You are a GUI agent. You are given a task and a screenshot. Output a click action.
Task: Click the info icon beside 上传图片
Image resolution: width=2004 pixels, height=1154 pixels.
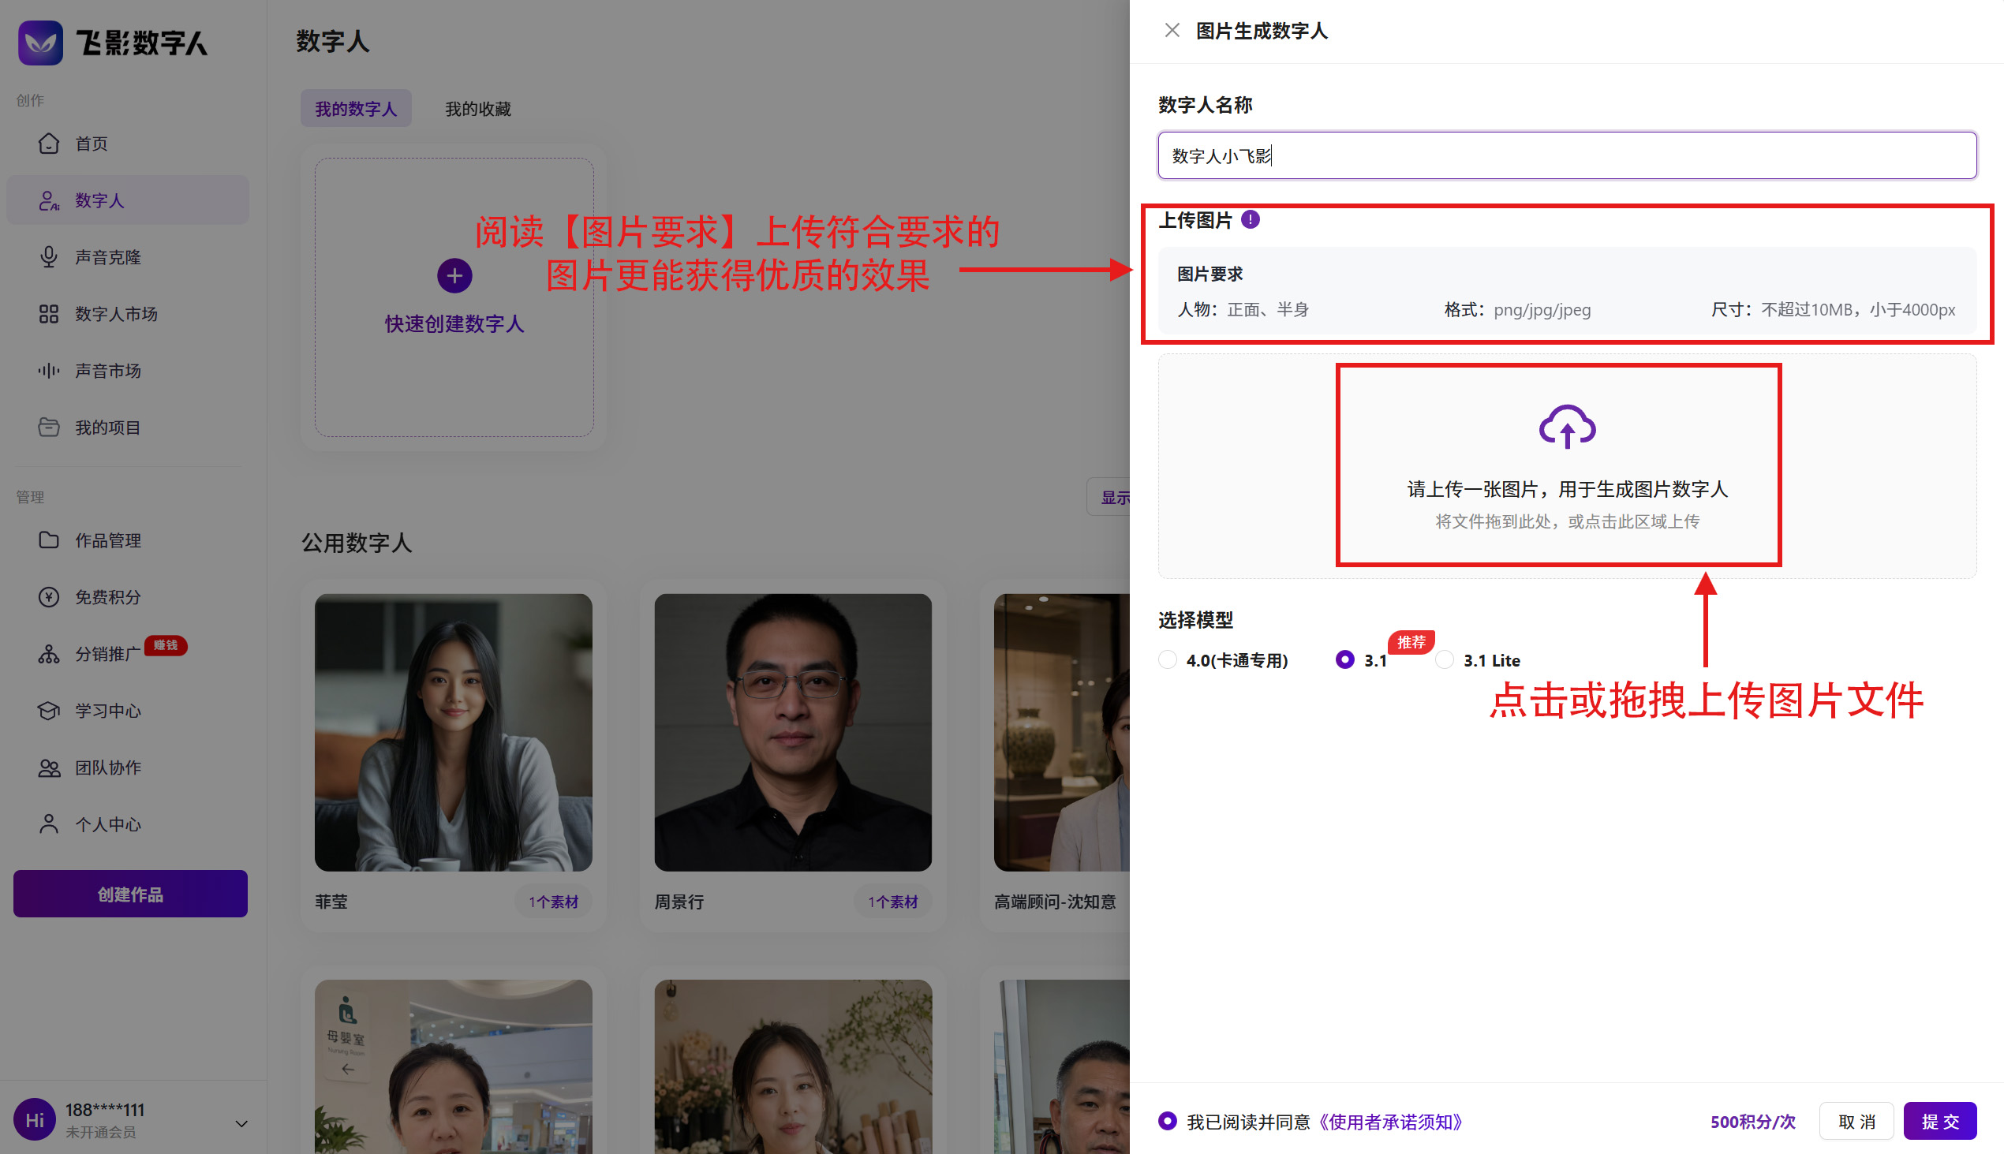[1250, 219]
